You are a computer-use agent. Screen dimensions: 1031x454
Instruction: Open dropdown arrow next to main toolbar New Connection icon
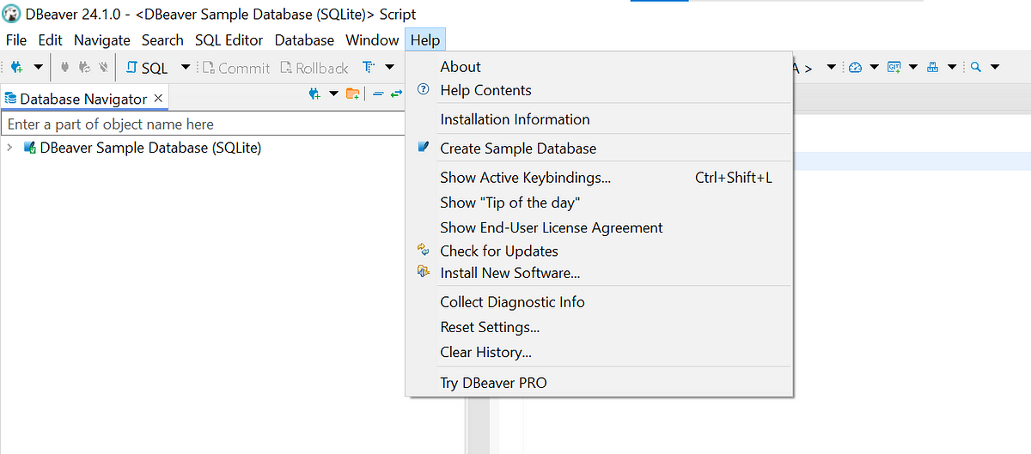point(38,67)
